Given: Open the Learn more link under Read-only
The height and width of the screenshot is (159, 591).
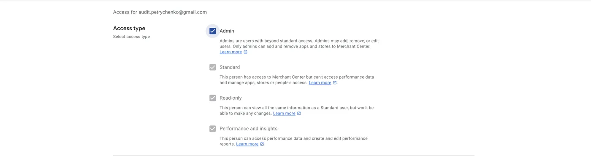Looking at the screenshot, I should (284, 114).
